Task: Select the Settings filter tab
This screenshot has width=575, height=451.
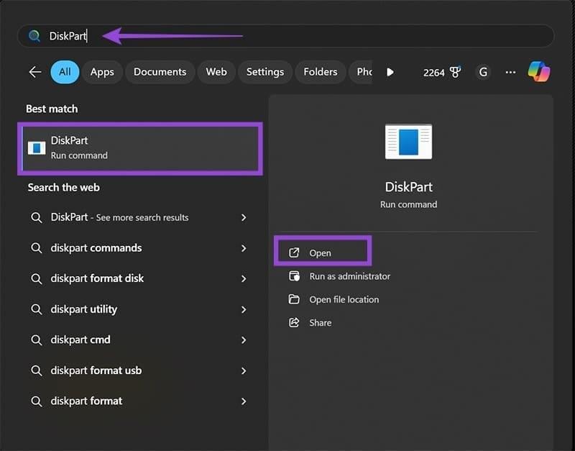Action: click(264, 72)
